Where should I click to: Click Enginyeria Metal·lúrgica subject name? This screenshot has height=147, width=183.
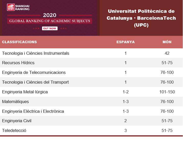coord(25,92)
